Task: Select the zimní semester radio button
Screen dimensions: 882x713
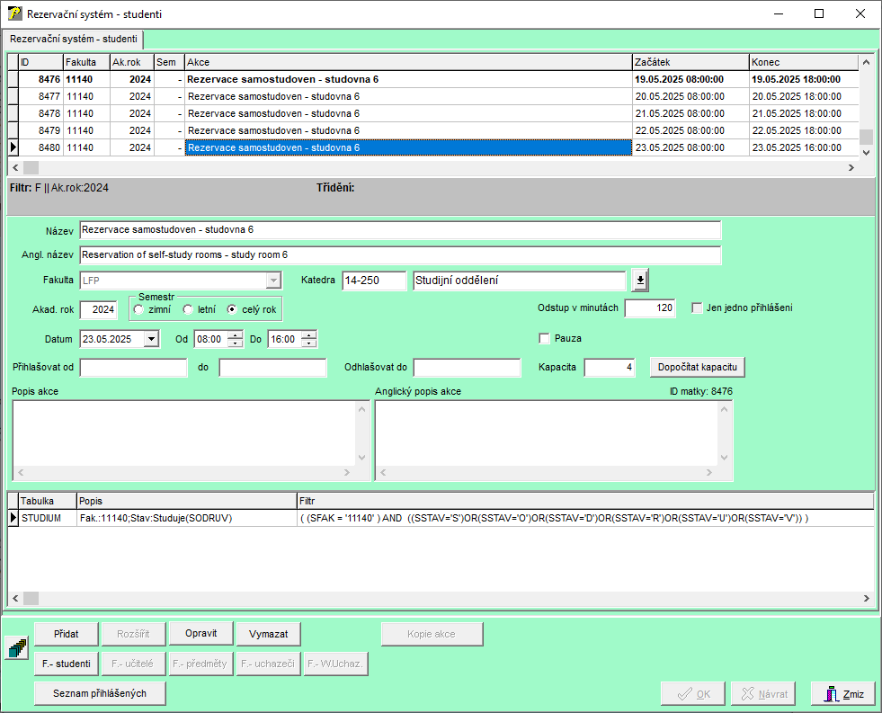Action: coord(138,309)
